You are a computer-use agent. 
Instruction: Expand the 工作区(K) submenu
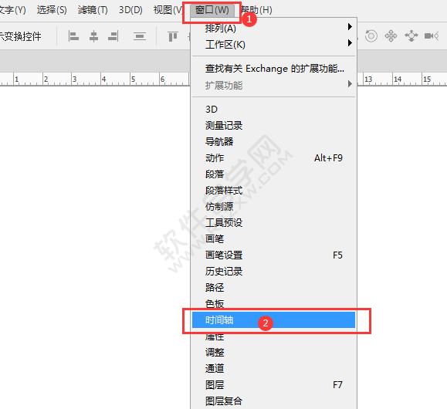[x=273, y=45]
